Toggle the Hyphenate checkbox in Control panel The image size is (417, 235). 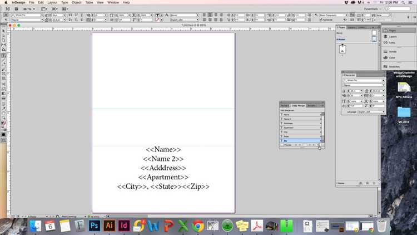321,19
